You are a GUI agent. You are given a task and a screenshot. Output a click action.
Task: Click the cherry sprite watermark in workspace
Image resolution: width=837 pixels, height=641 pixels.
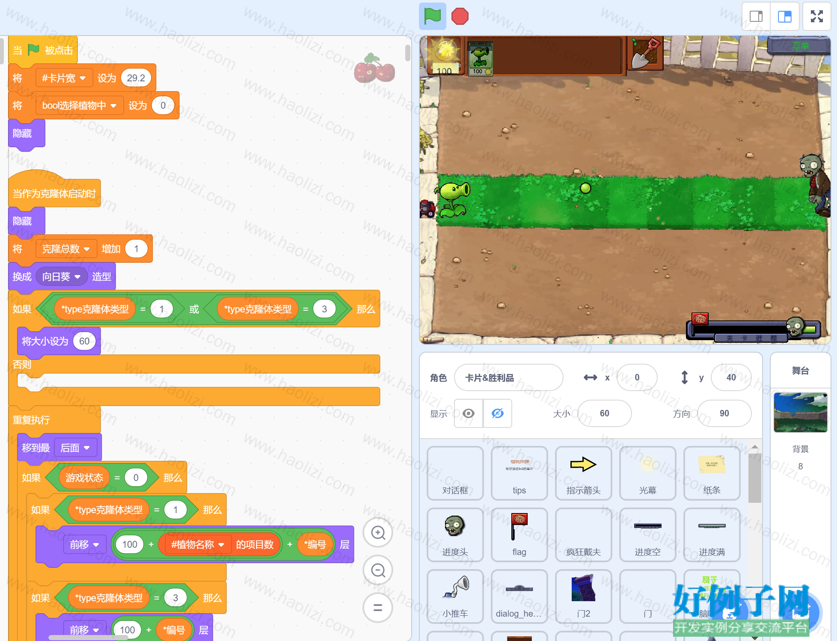pos(374,68)
